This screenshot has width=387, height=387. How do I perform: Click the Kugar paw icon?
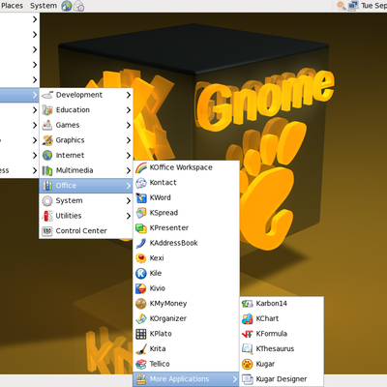248,364
